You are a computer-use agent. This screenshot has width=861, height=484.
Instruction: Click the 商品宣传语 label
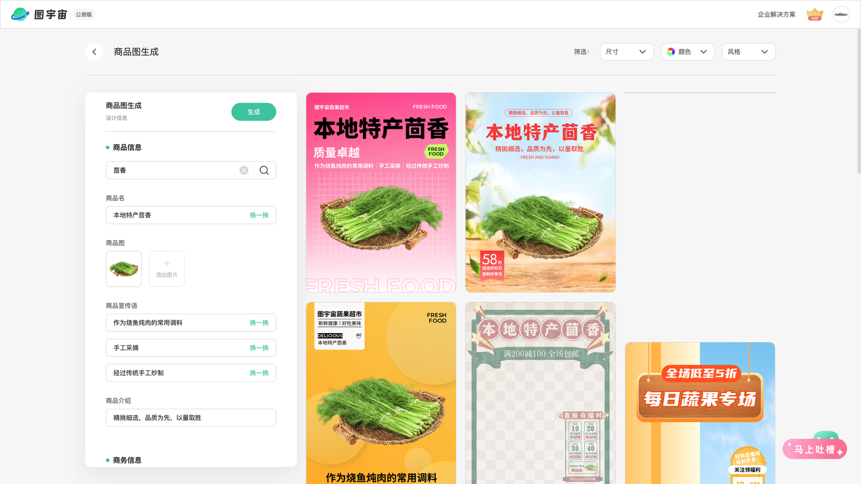122,306
